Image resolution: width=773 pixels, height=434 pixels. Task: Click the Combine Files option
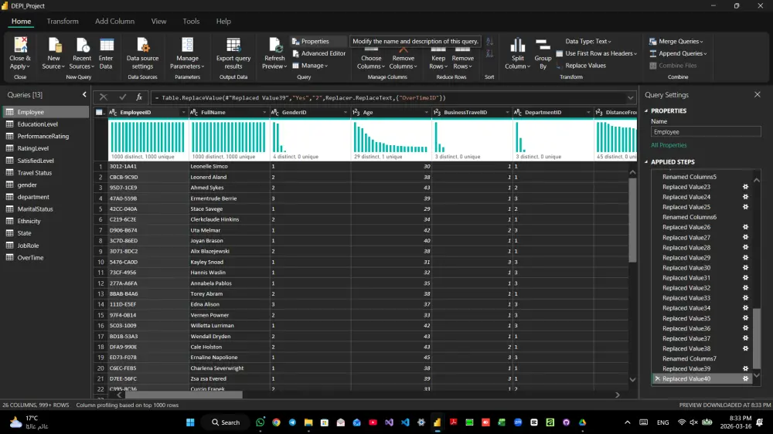coord(673,66)
